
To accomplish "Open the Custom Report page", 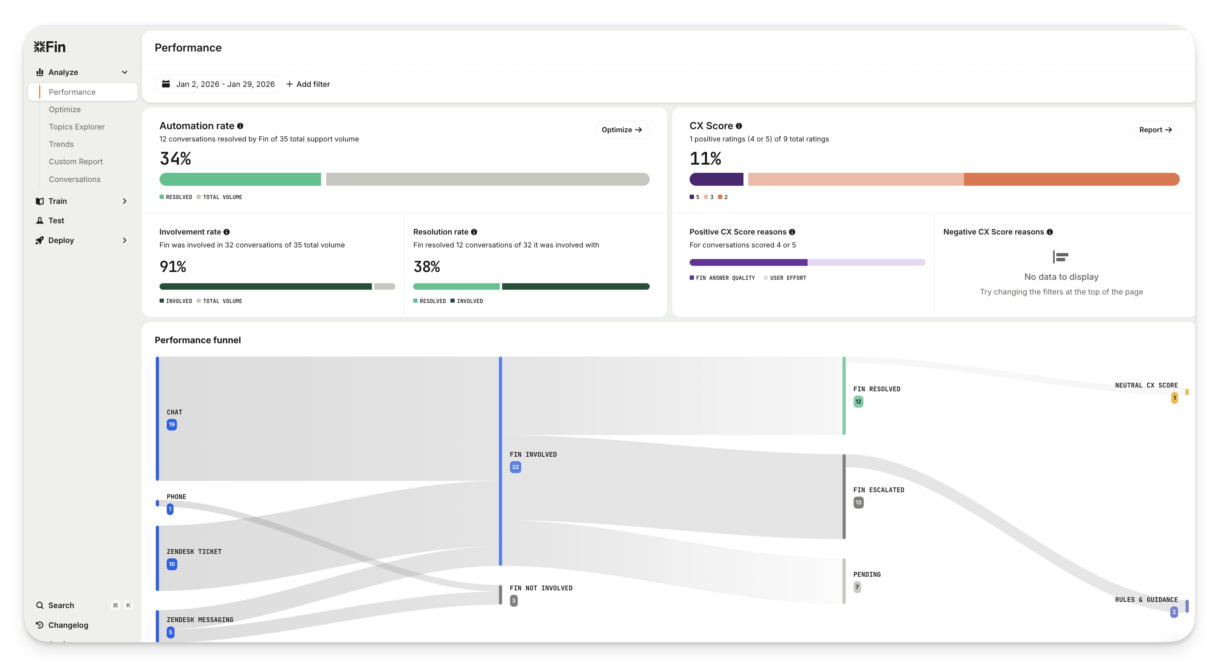I will pyautogui.click(x=76, y=161).
